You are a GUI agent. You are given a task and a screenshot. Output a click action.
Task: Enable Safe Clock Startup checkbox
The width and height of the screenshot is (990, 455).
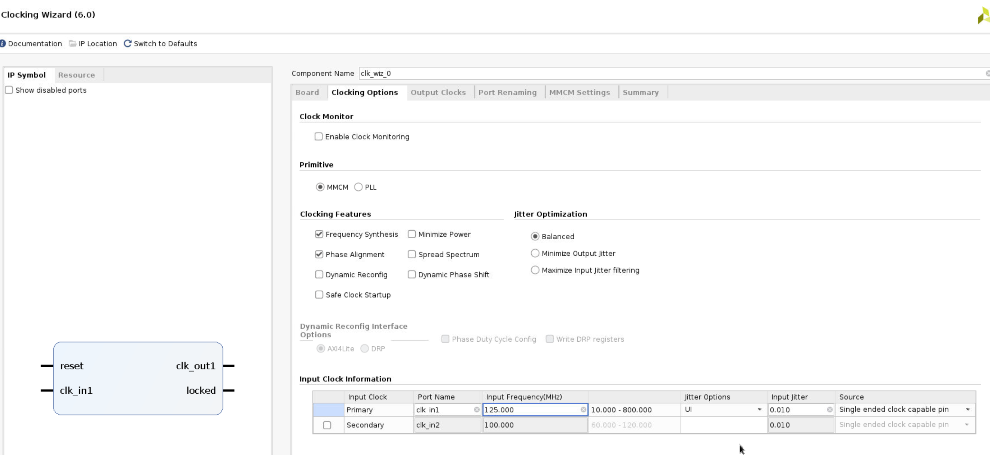[319, 295]
